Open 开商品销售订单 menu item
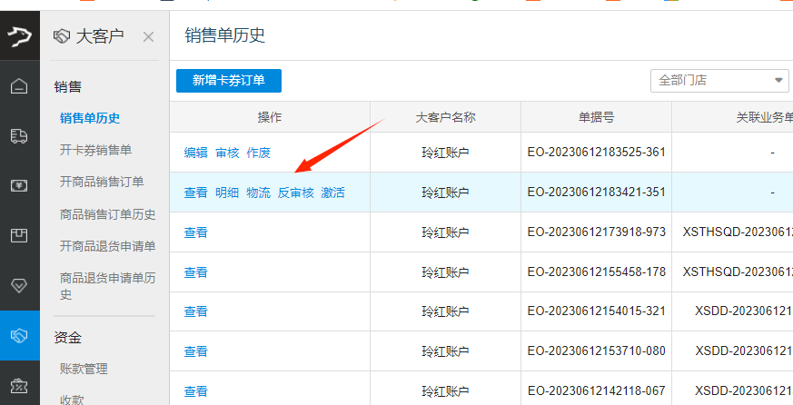The height and width of the screenshot is (405, 793). click(102, 182)
